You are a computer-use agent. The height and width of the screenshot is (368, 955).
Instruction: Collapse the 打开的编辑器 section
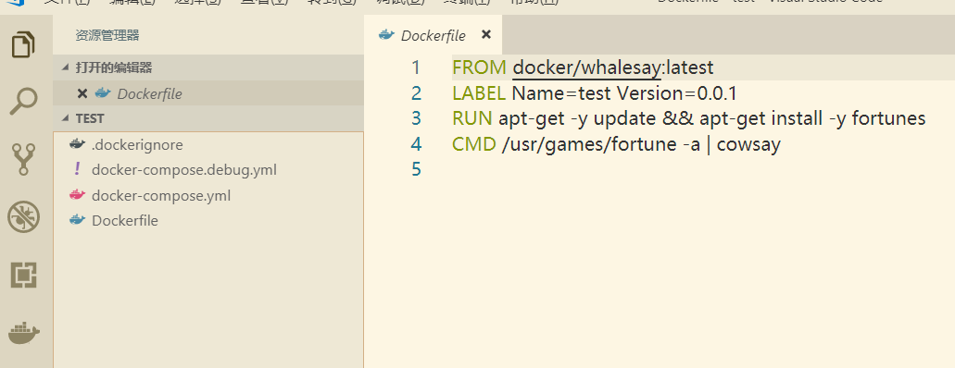(x=208, y=67)
